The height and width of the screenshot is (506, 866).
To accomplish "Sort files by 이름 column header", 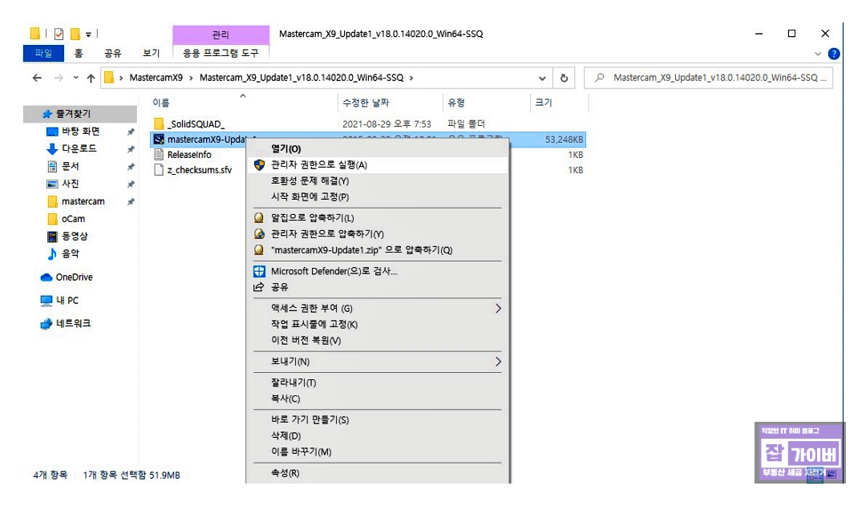I will (x=160, y=103).
